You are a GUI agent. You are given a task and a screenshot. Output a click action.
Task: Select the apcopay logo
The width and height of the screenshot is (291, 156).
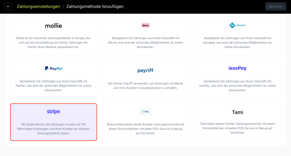(238, 26)
